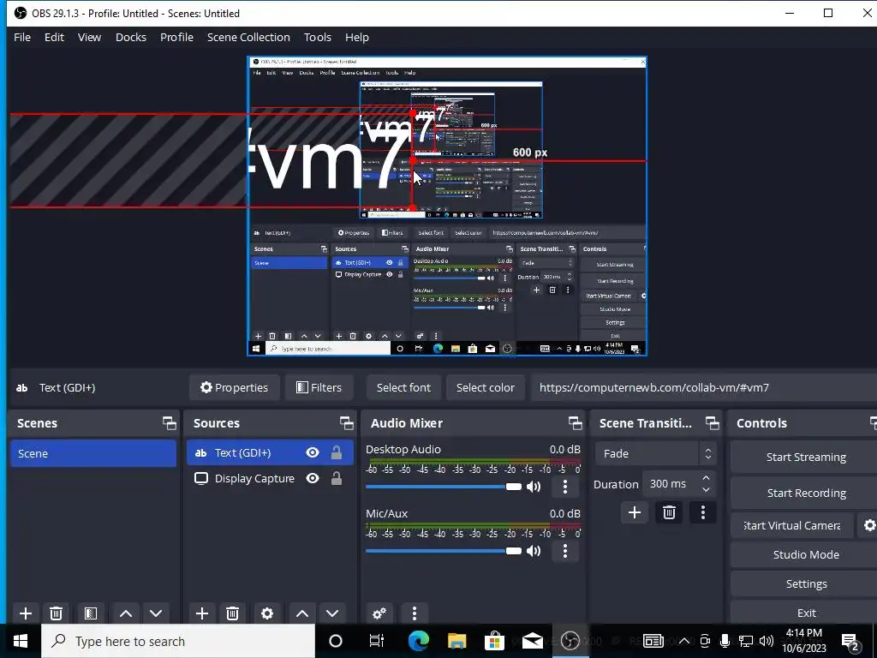The width and height of the screenshot is (877, 658).
Task: Open the Docks menu
Action: pos(131,37)
